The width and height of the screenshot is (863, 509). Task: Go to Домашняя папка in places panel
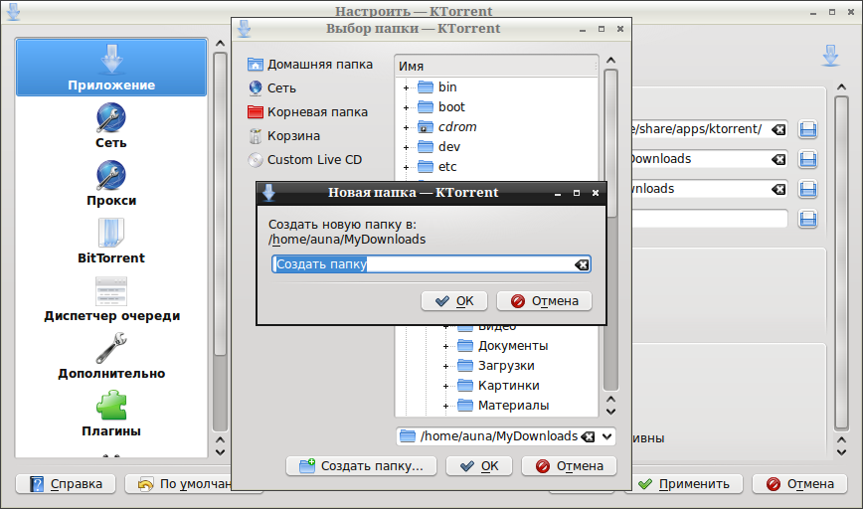click(310, 65)
